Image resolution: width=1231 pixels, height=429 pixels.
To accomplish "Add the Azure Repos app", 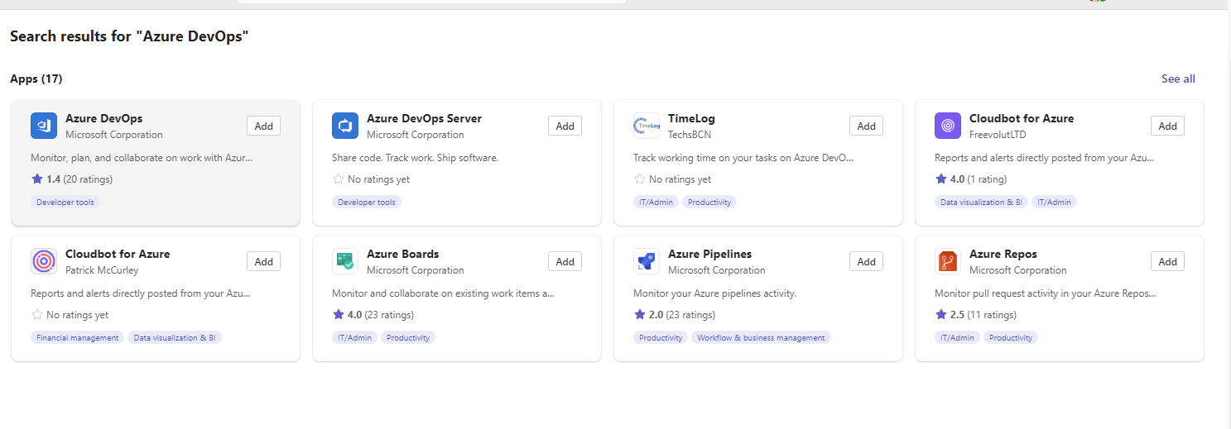I will (x=1168, y=261).
